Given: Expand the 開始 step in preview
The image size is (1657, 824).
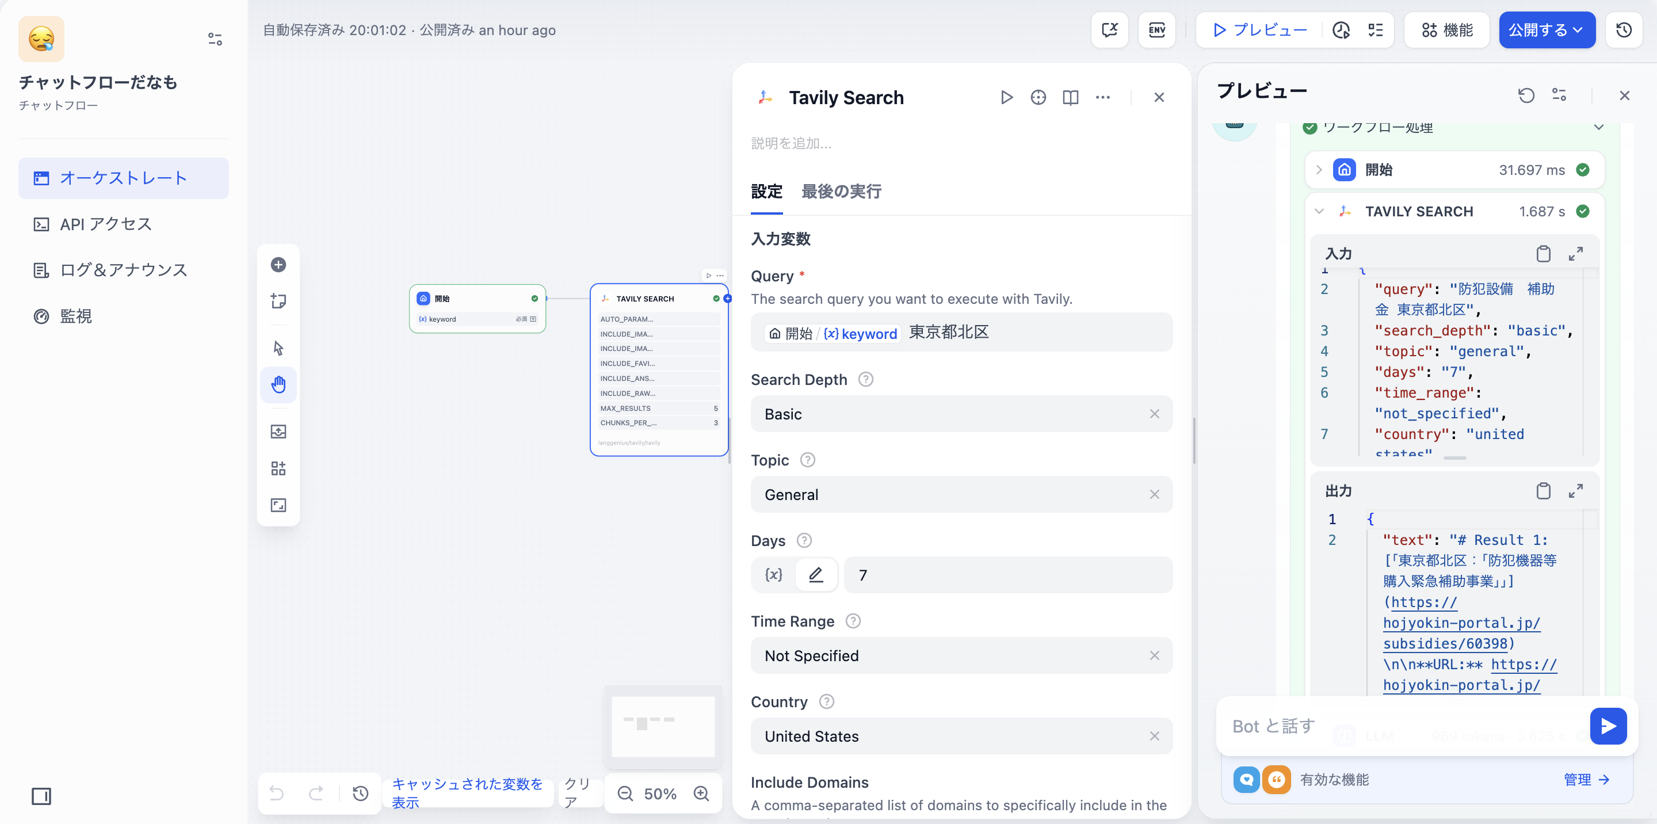Looking at the screenshot, I should [x=1319, y=170].
